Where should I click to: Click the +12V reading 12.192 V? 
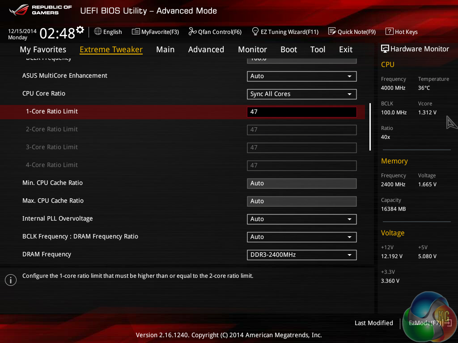(x=392, y=256)
